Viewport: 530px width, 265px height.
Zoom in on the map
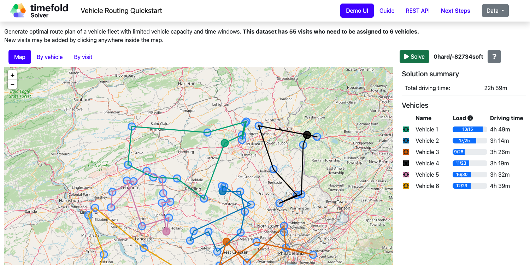pyautogui.click(x=12, y=75)
